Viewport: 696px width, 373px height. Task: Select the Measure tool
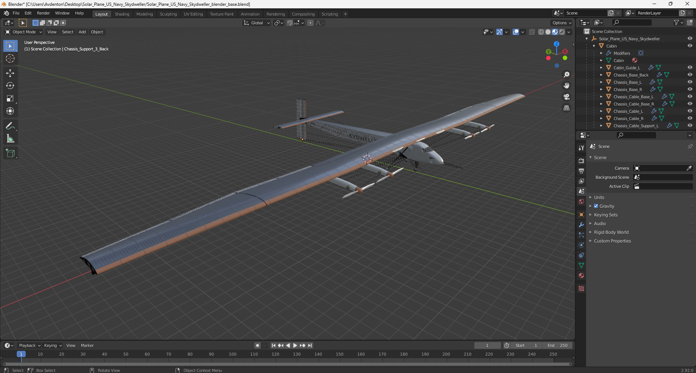[x=10, y=138]
